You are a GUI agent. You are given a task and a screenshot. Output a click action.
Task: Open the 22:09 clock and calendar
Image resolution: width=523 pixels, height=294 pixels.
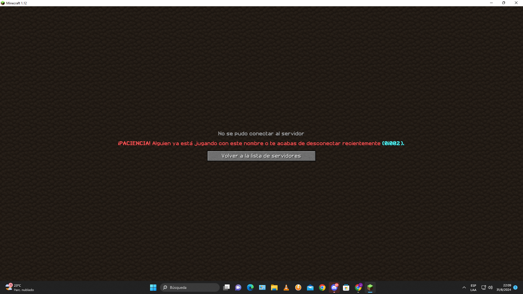[504, 287]
